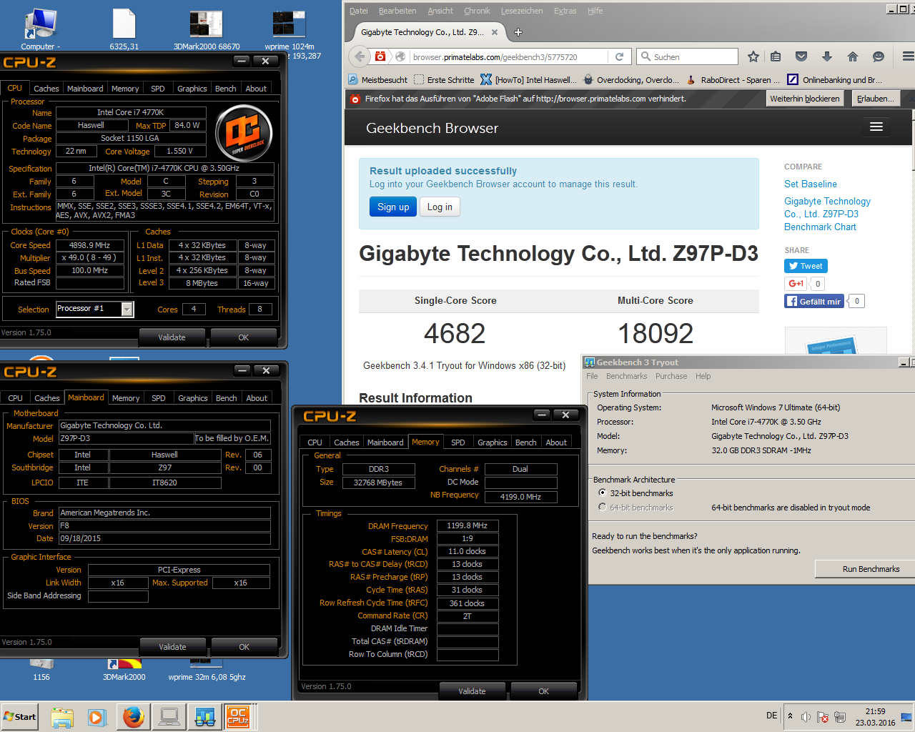Image resolution: width=915 pixels, height=732 pixels.
Task: Switch to Geekbench in the taskbar
Action: (x=205, y=717)
